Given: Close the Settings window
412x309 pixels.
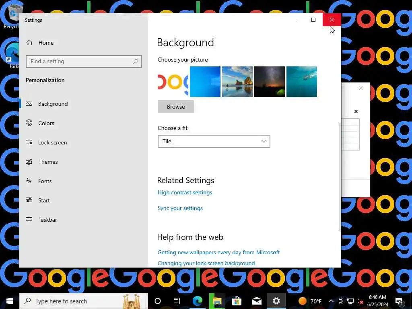Looking at the screenshot, I should pos(332,20).
